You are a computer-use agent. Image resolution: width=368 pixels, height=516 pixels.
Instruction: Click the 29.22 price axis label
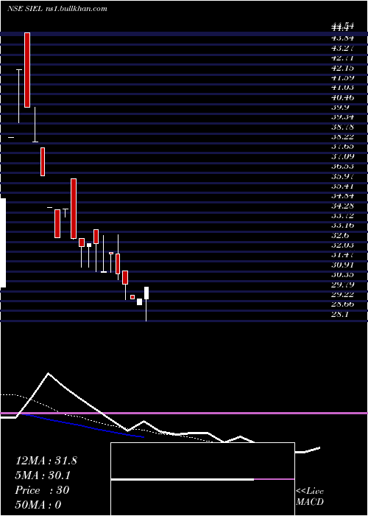pyautogui.click(x=342, y=295)
